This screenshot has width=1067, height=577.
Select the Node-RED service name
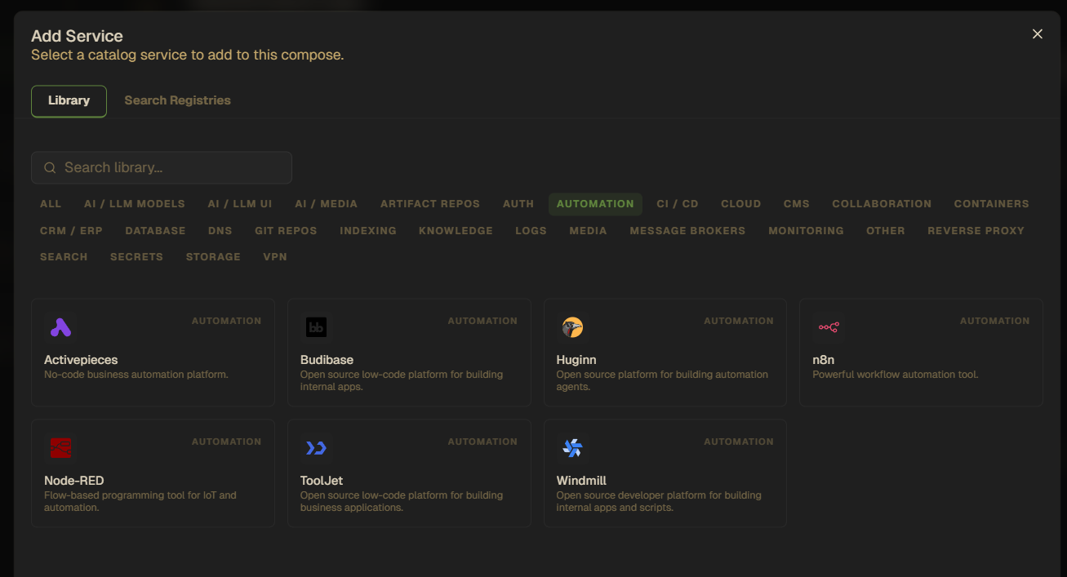click(x=74, y=481)
